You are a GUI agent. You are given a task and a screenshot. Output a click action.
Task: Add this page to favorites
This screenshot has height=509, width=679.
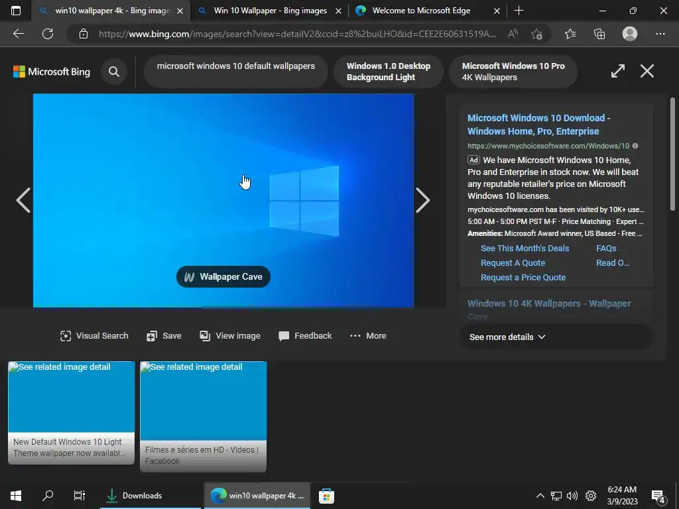point(537,34)
